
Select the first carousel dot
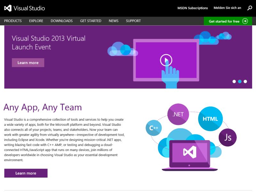pos(234,82)
